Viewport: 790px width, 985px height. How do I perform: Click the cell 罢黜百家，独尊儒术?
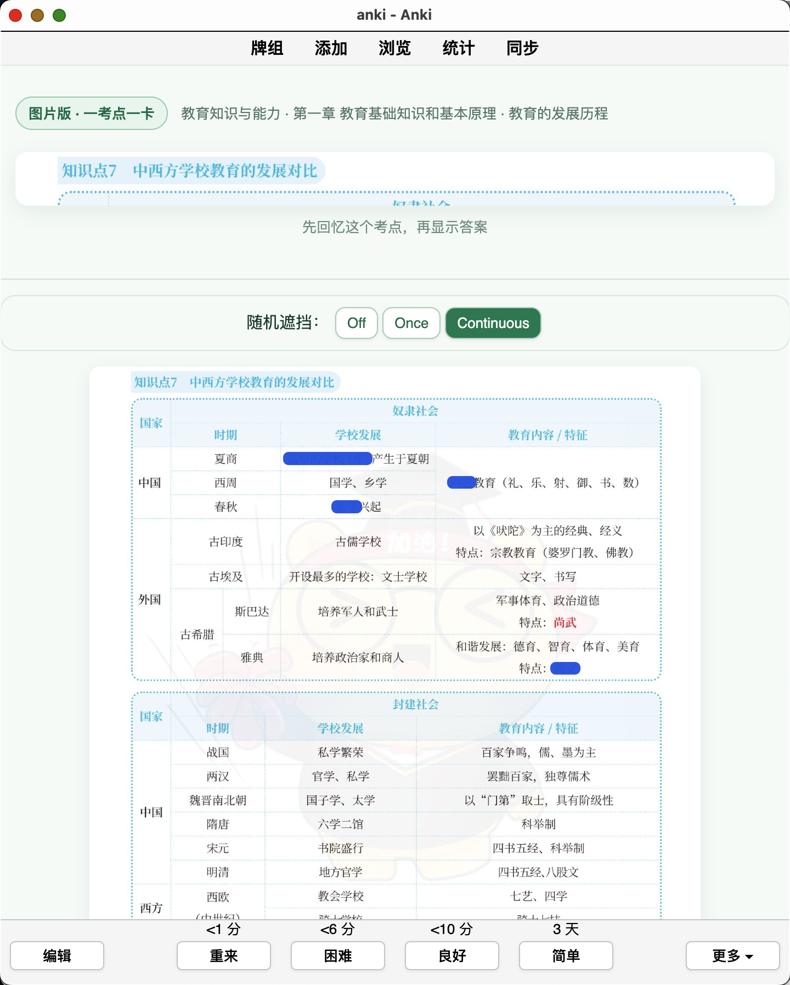coord(539,777)
